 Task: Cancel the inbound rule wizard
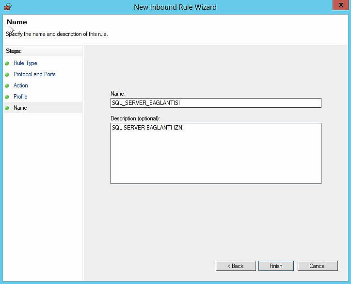click(318, 266)
